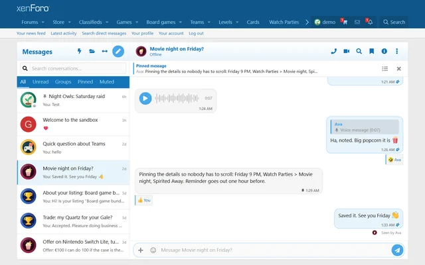Open the folders icon in Messages header
Viewport: 425px width, 265px height.
(92, 51)
